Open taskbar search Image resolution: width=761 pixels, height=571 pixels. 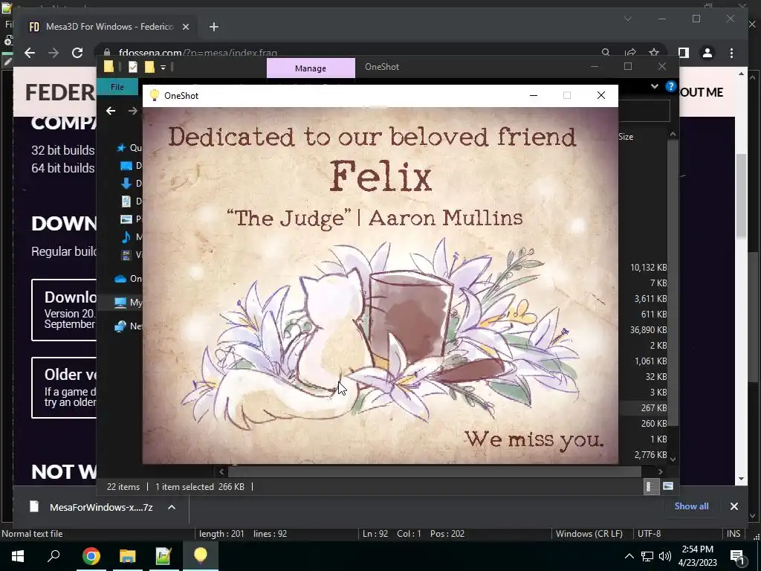click(54, 556)
